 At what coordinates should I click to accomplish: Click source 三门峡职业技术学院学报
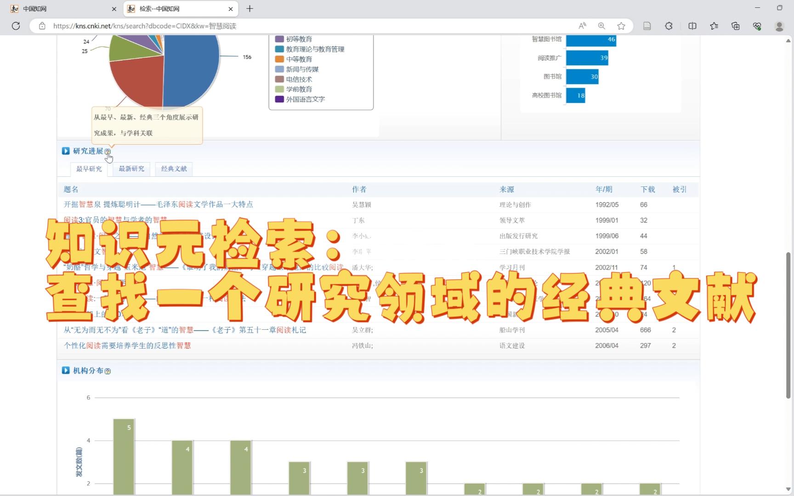(535, 252)
